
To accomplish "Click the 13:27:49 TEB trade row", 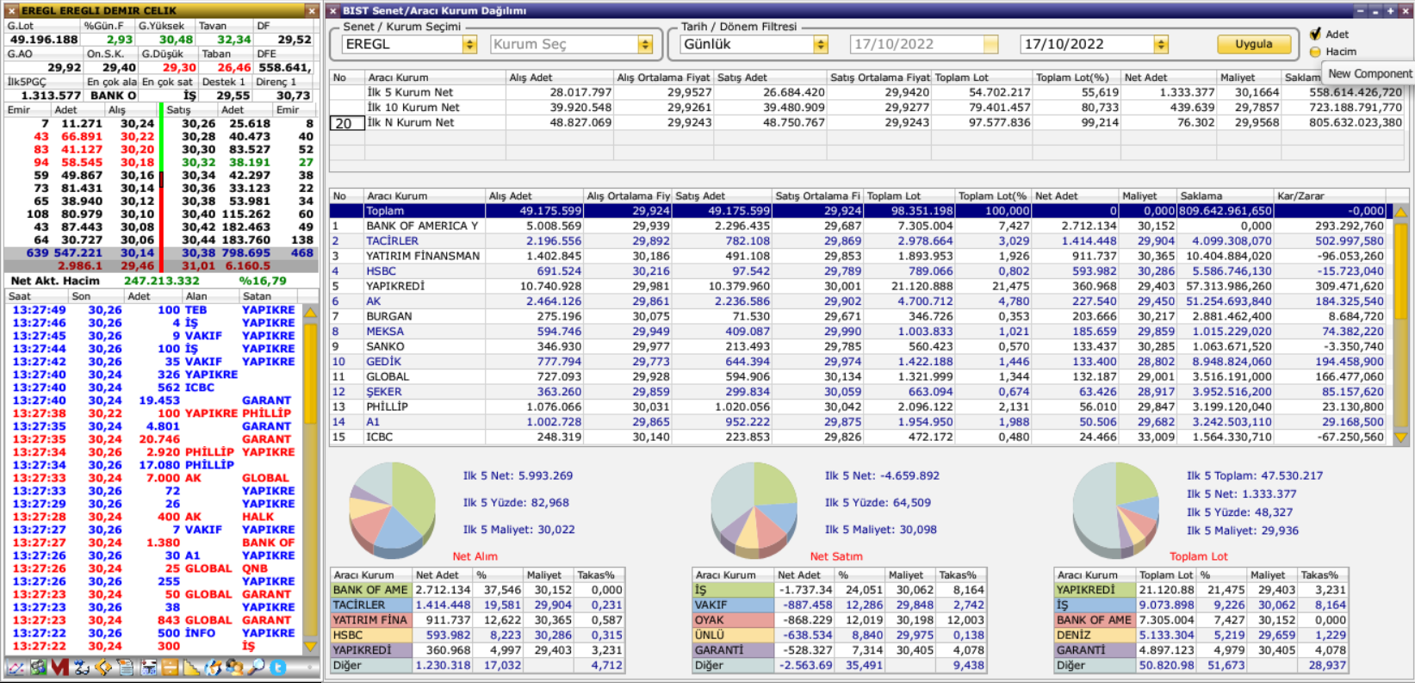I will (155, 310).
